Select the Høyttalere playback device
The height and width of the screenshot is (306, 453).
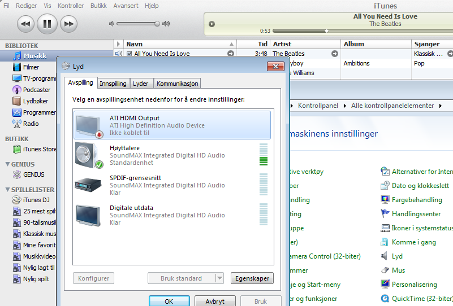172,155
